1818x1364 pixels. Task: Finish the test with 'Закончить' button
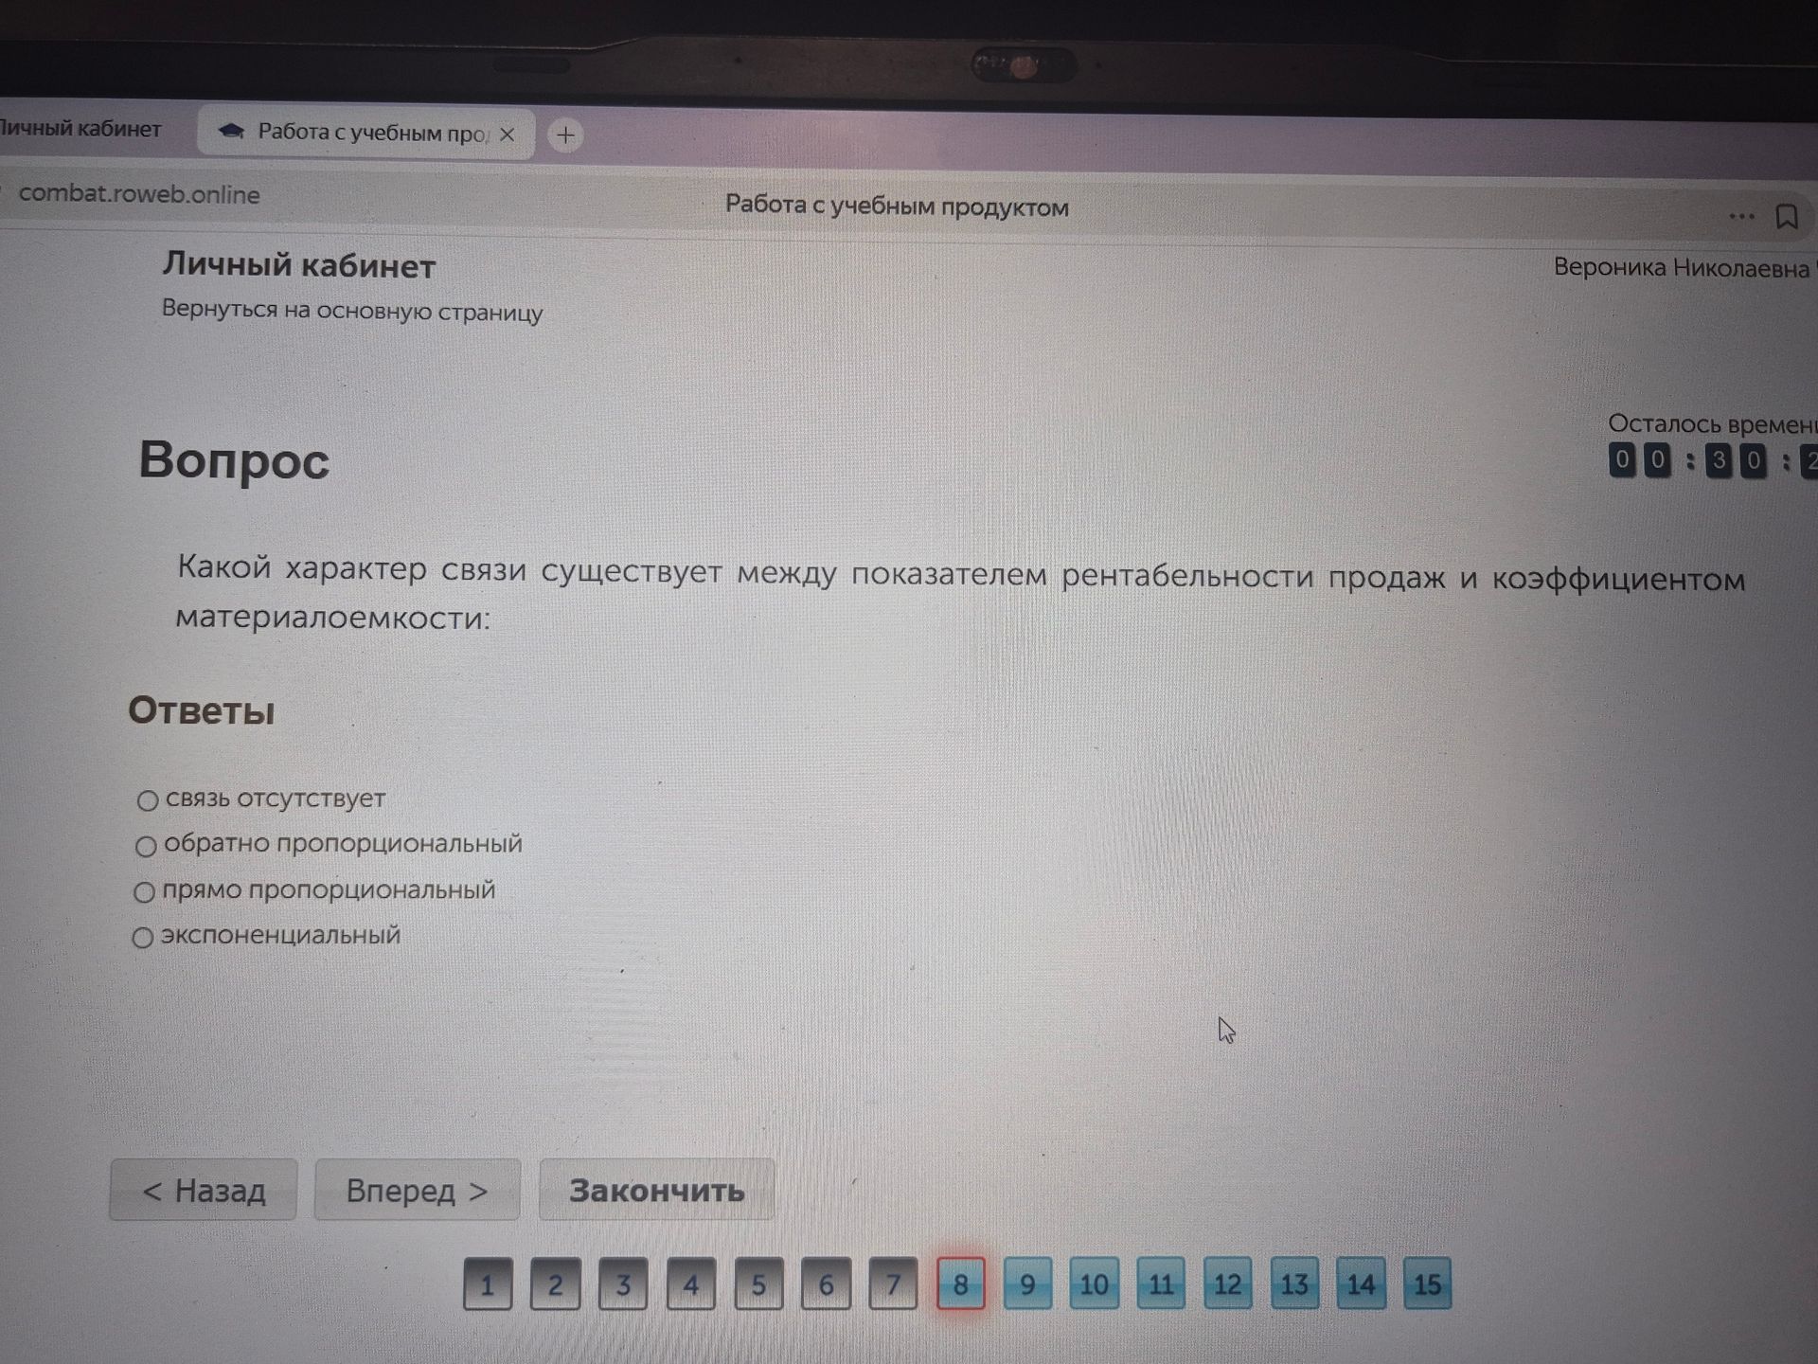coord(656,1191)
